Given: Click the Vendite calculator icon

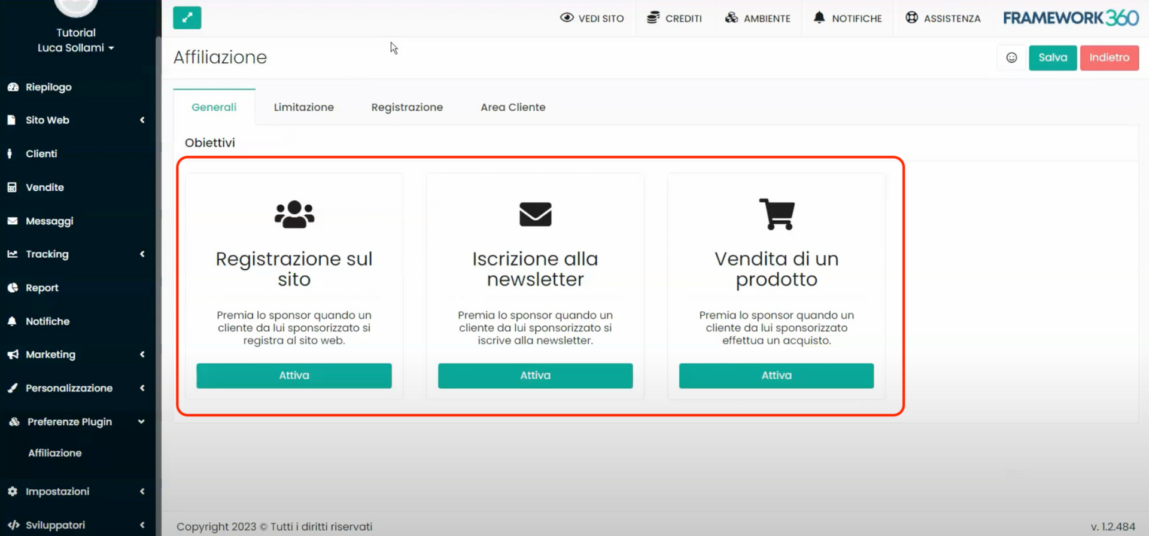Looking at the screenshot, I should [x=12, y=187].
